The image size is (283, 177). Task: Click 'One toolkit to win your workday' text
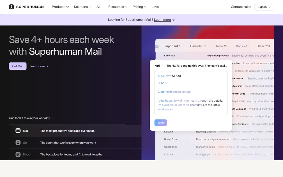tap(29, 118)
